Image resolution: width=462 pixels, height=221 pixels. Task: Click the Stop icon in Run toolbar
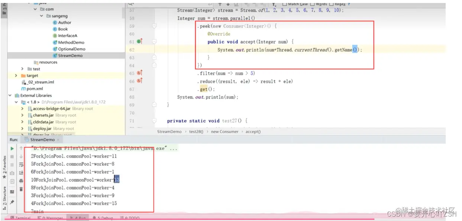[x=12, y=157]
